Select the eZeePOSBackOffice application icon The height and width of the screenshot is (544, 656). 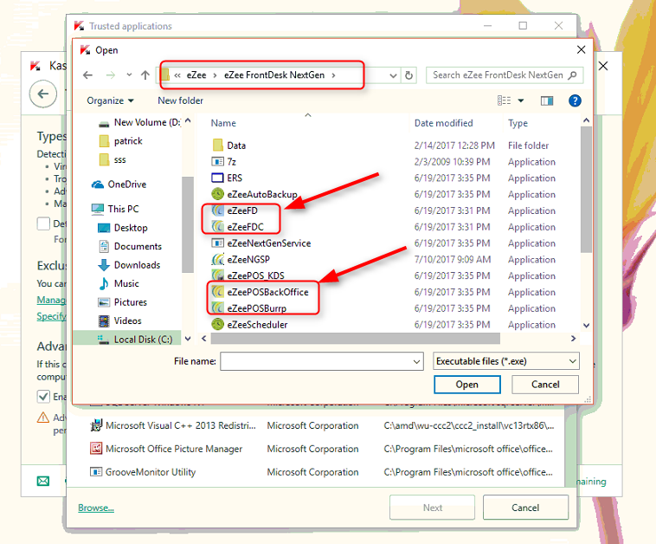coord(217,292)
